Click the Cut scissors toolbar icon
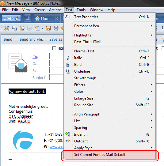 tap(6, 28)
